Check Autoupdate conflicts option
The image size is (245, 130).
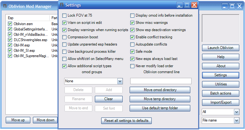[132, 44]
